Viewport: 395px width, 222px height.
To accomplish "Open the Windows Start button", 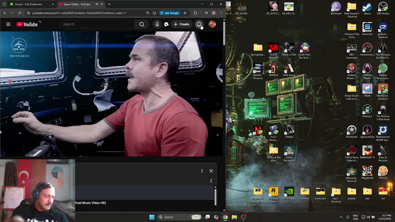I will coord(152,217).
